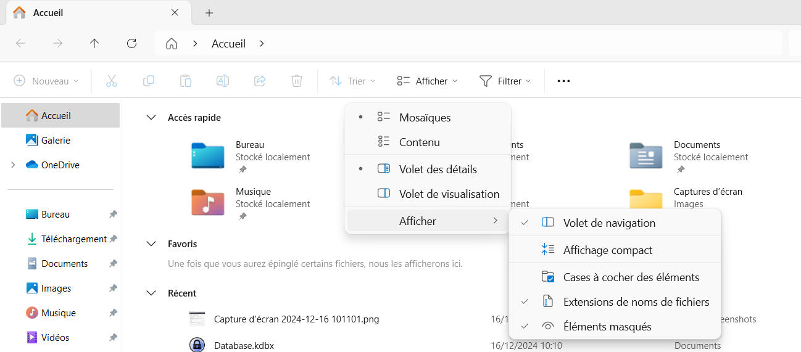The image size is (801, 352).
Task: Select Contenu view in menu
Action: coord(419,142)
